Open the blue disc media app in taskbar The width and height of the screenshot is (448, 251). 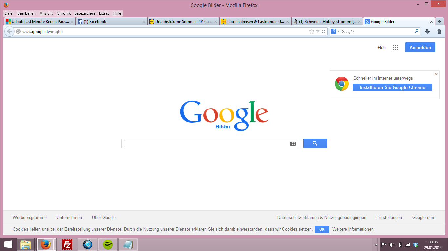pyautogui.click(x=88, y=244)
